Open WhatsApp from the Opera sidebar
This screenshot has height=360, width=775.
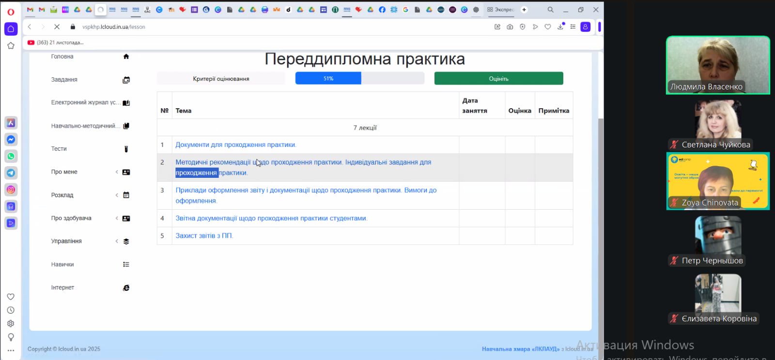tap(11, 156)
